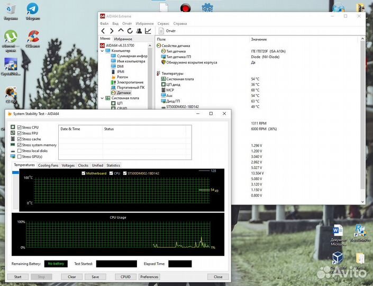Open the Справка menu

pos(180,24)
